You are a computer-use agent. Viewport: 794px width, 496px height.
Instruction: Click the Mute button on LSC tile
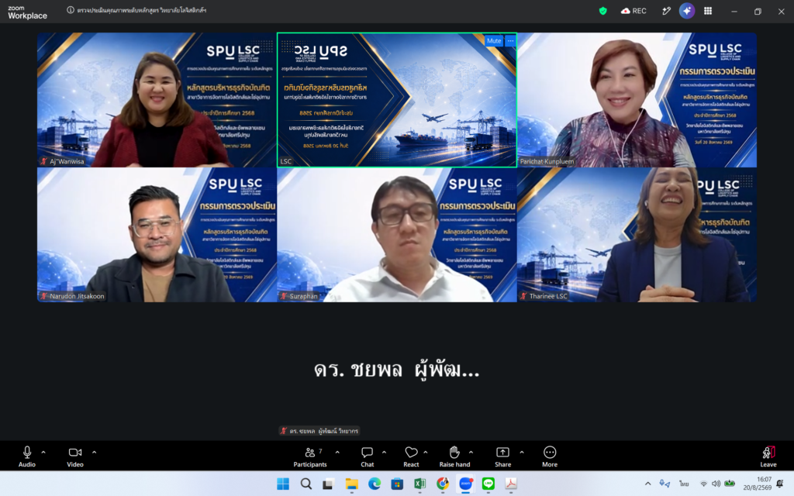point(494,41)
